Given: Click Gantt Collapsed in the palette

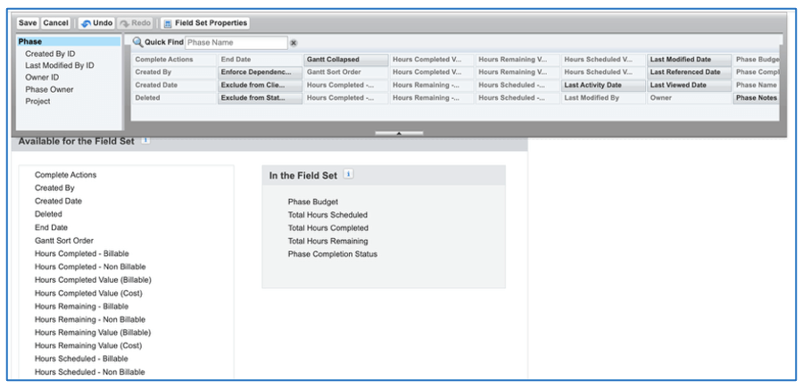Looking at the screenshot, I should [x=345, y=60].
